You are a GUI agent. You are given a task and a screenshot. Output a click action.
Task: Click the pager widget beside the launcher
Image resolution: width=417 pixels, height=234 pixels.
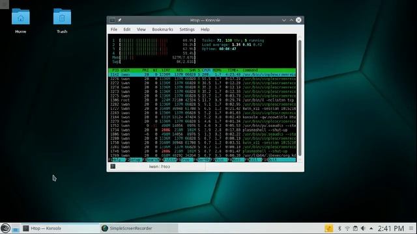pyautogui.click(x=16, y=229)
